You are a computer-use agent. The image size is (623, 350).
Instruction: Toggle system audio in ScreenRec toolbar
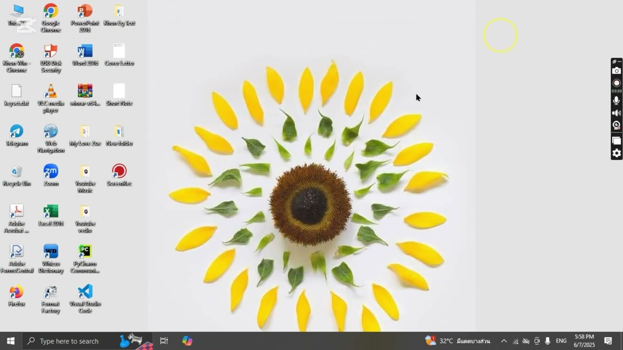tap(617, 113)
